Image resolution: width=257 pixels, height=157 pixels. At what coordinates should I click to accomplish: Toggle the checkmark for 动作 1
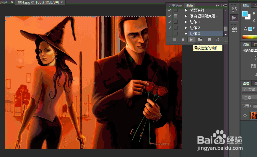coord(170,22)
